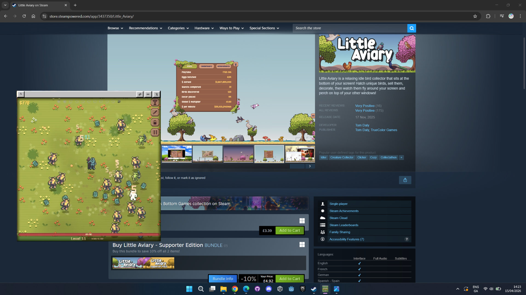
Task: Bookmark this page with the star icon
Action: [475, 16]
